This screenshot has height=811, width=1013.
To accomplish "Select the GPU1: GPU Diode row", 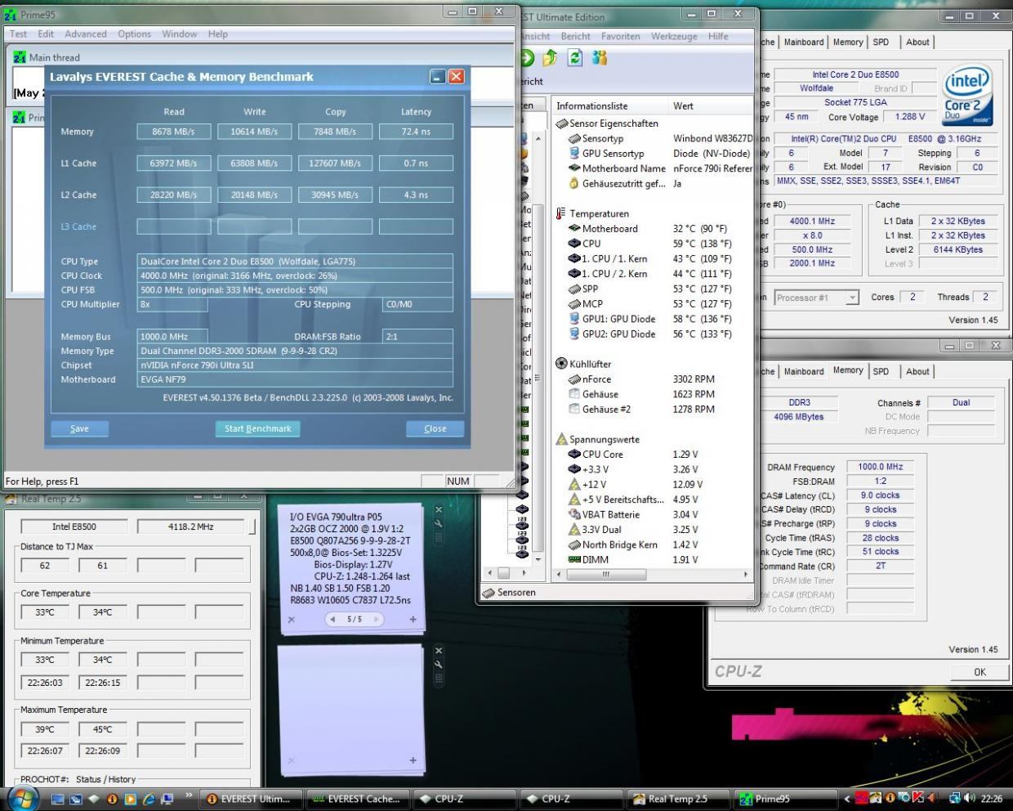I will [x=652, y=319].
